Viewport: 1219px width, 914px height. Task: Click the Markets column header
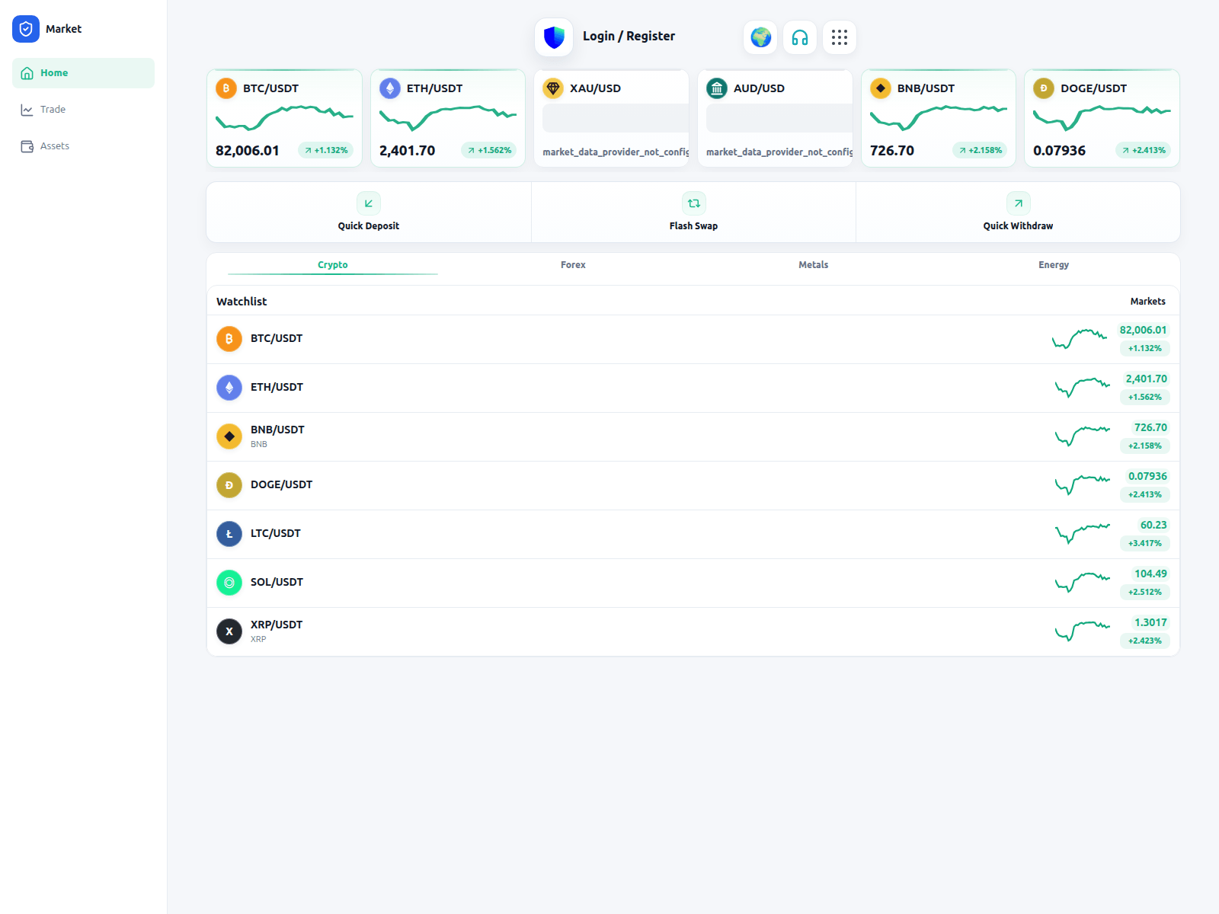click(1148, 302)
